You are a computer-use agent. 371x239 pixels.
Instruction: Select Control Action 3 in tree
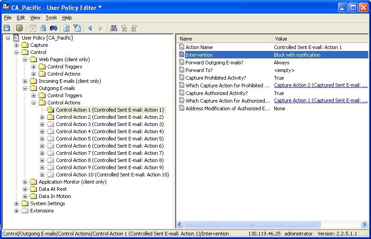pyautogui.click(x=109, y=124)
